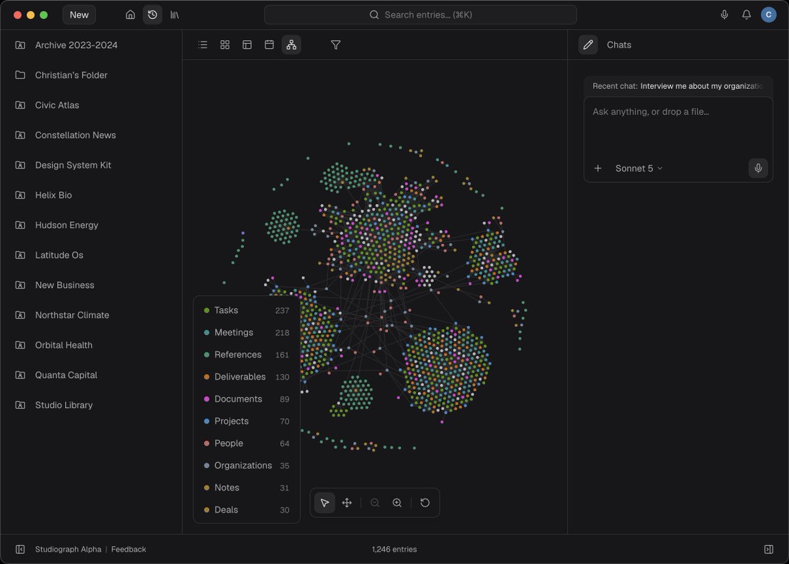Click the Chats panel title

[619, 45]
